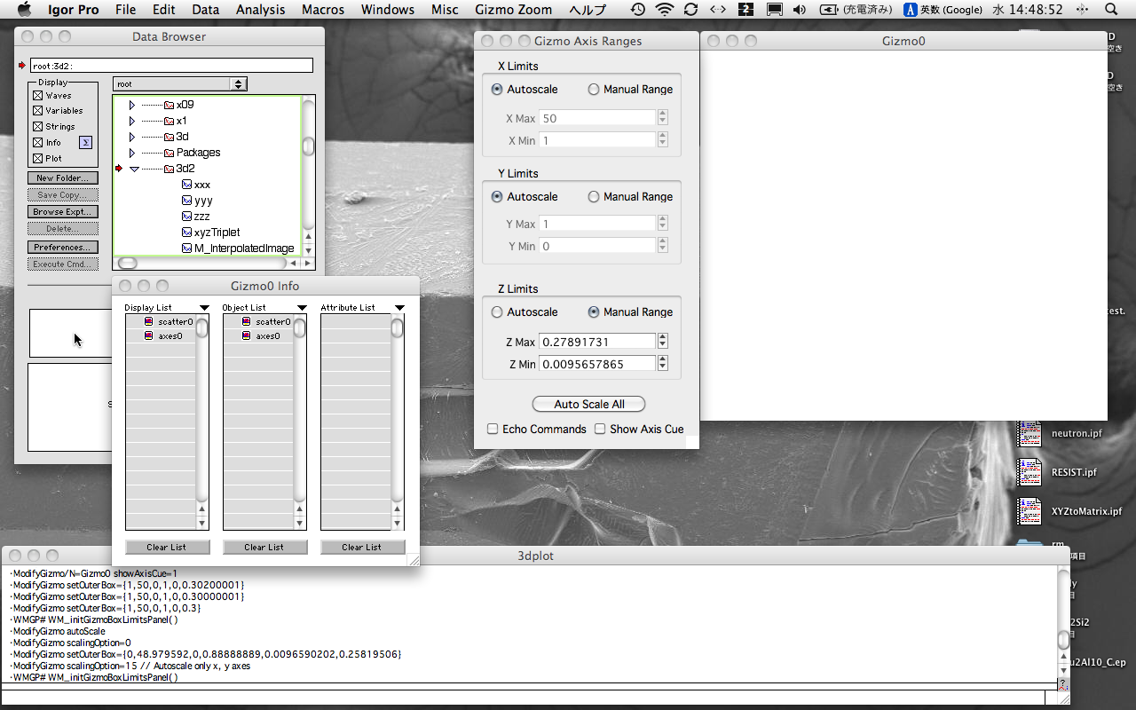Click the Packages folder icon

[x=169, y=153]
